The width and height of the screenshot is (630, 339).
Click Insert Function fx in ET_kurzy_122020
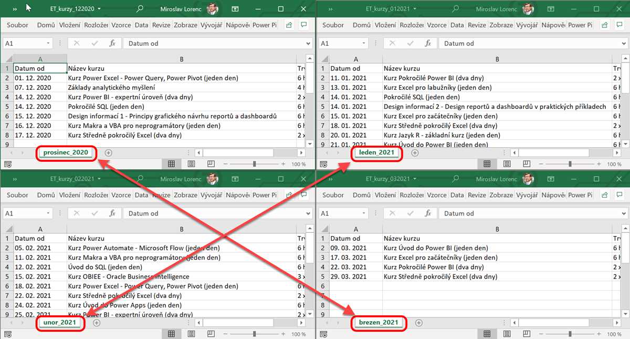(x=112, y=44)
